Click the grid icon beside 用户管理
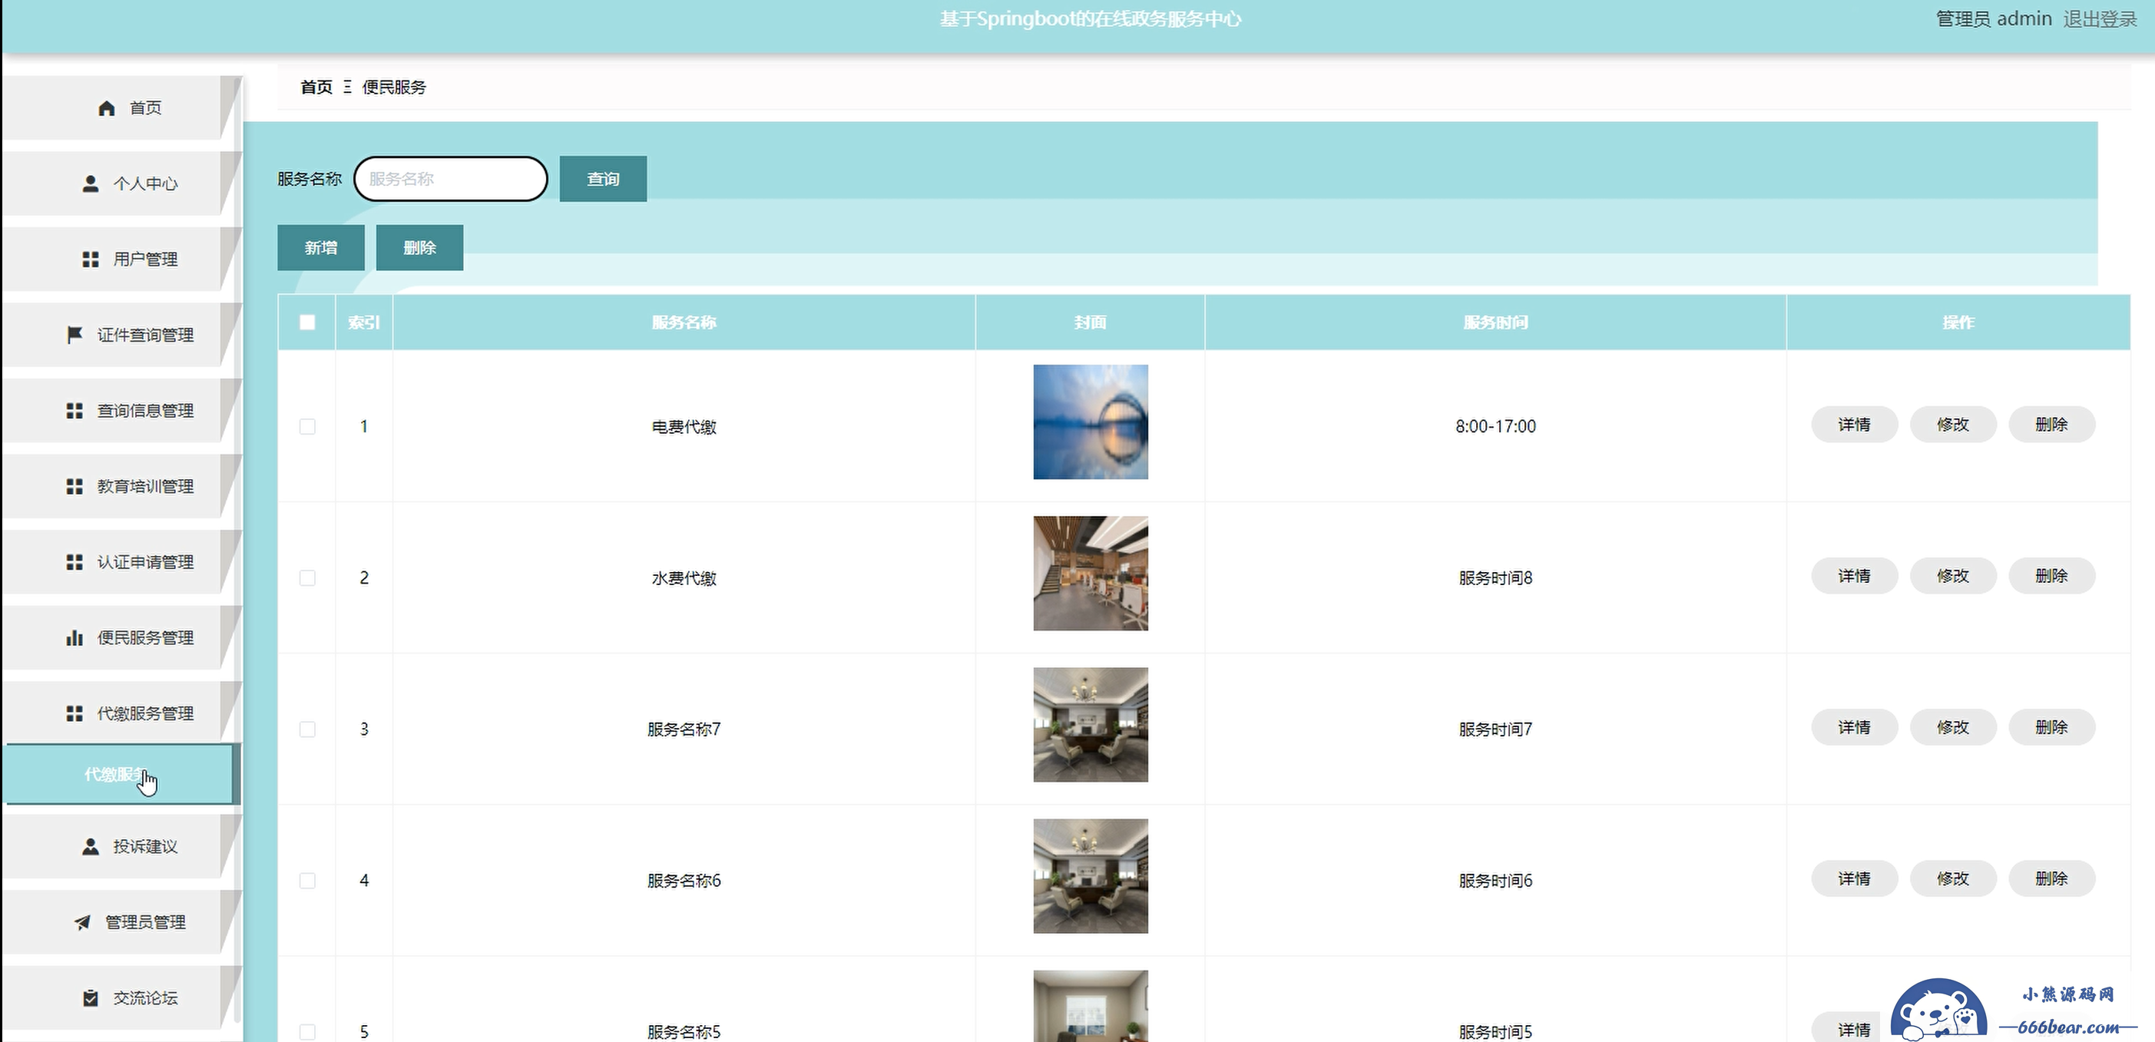Viewport: 2155px width, 1042px height. 91,260
